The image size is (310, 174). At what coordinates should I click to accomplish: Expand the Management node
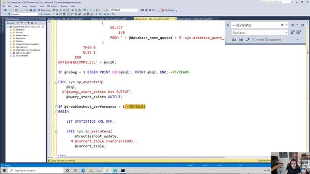(11, 47)
